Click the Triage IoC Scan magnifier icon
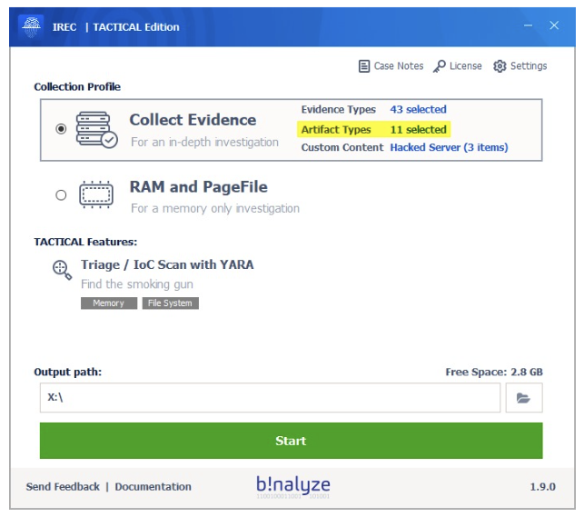 (62, 268)
